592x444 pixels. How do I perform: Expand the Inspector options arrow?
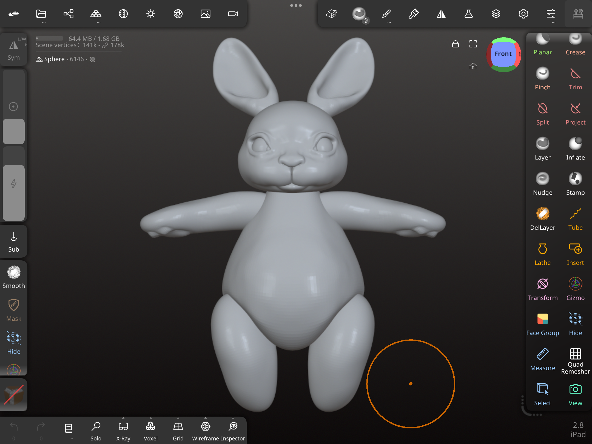tap(233, 418)
